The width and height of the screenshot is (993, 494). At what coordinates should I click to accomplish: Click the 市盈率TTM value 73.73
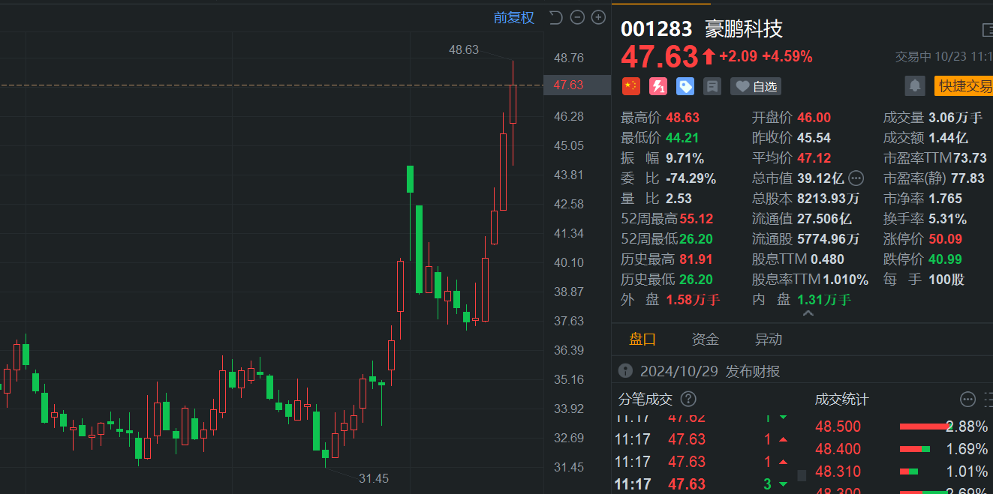(970, 158)
